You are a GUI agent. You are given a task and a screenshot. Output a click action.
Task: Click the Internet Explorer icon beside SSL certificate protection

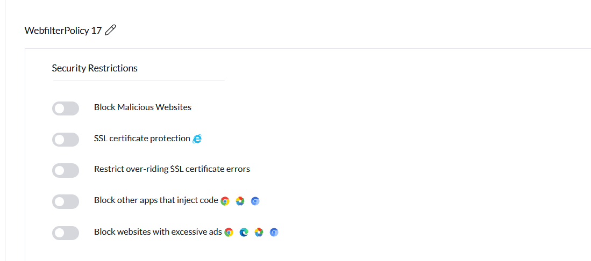197,139
